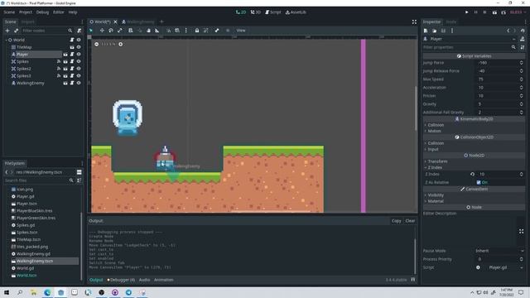
Task: Collapse the World root node
Action: pos(6,40)
